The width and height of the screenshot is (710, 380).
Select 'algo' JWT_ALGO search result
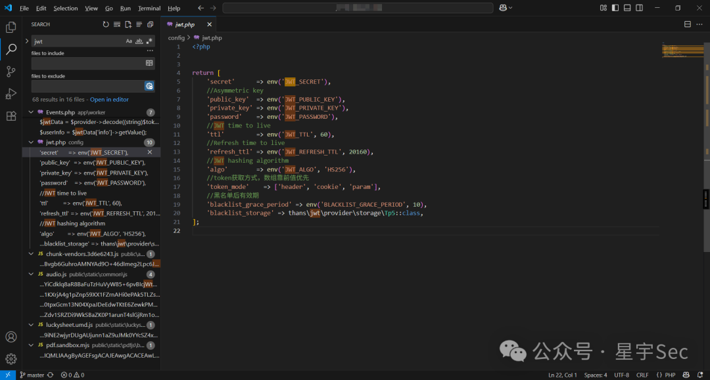93,234
